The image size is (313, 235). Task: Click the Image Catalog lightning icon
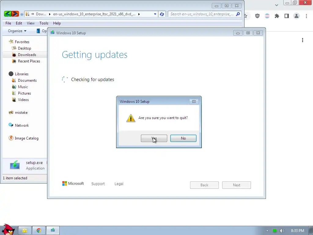coord(11,138)
